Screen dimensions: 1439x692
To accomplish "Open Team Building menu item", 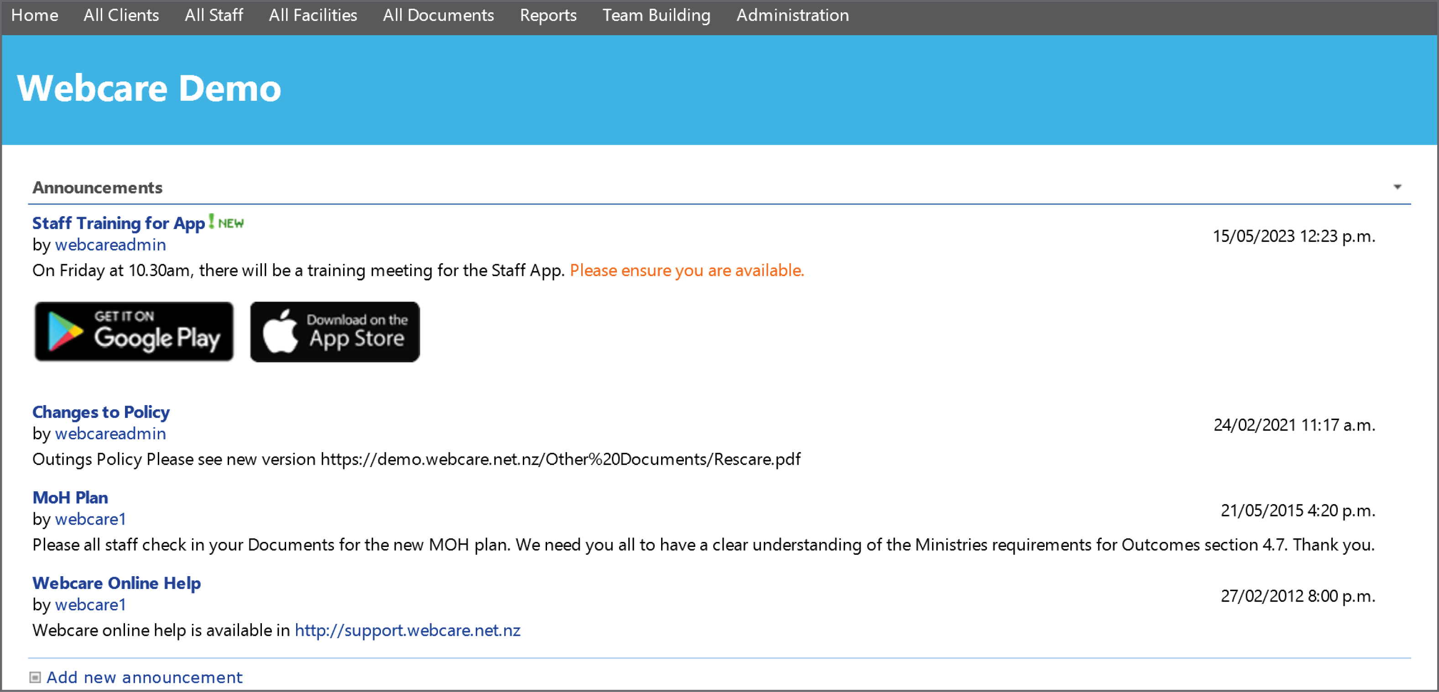I will tap(657, 15).
